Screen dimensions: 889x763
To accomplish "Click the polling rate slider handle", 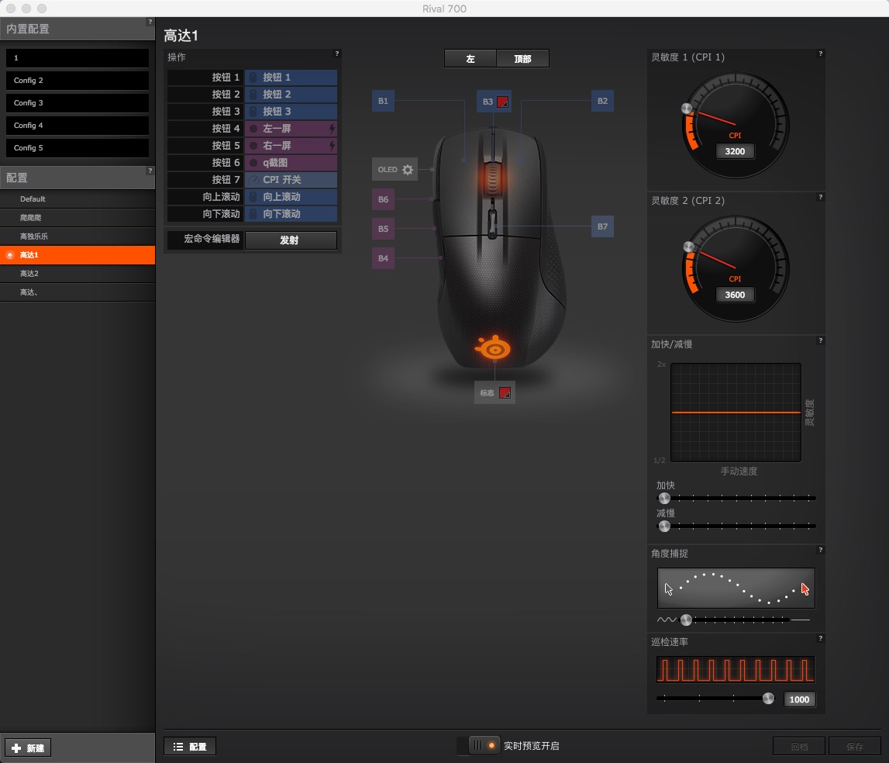I will coord(768,699).
